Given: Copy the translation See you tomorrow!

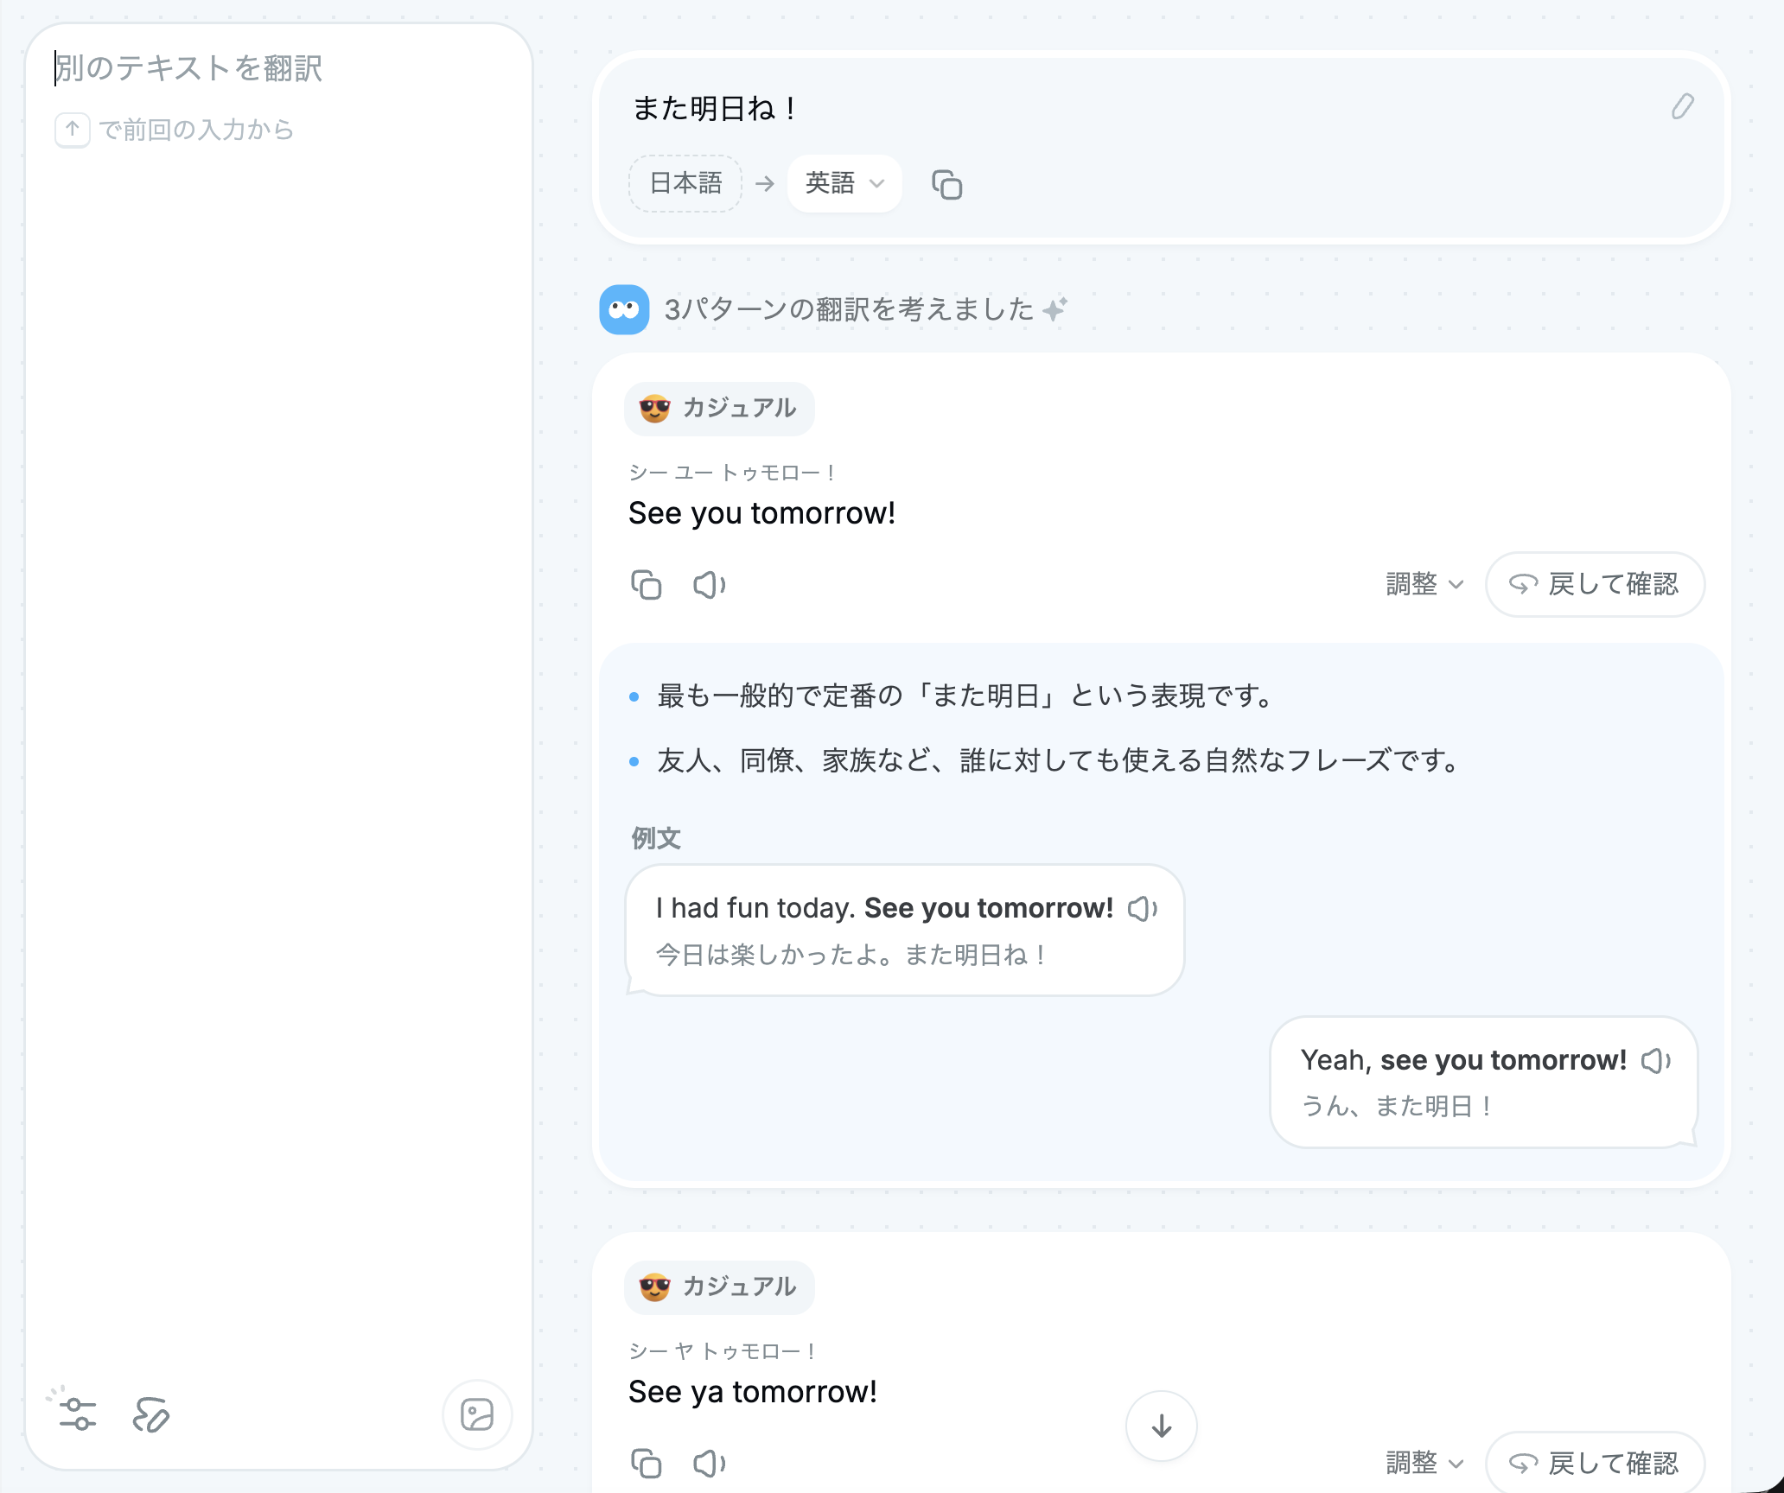Looking at the screenshot, I should click(x=646, y=585).
